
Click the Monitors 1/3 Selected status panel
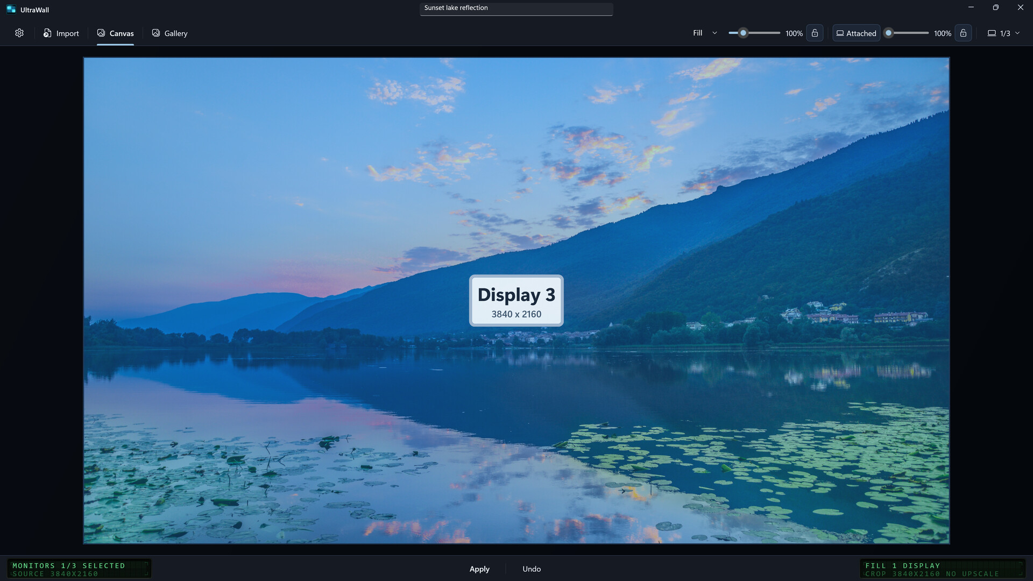point(79,569)
